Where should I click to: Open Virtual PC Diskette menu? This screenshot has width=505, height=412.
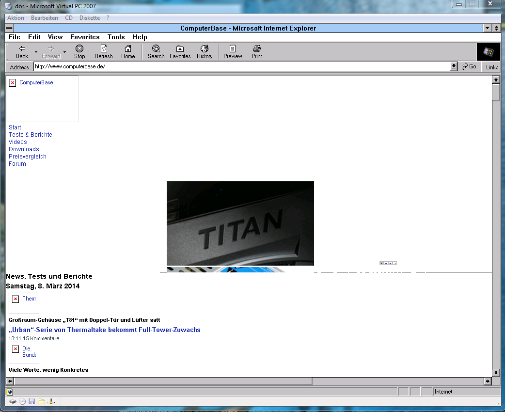(90, 18)
